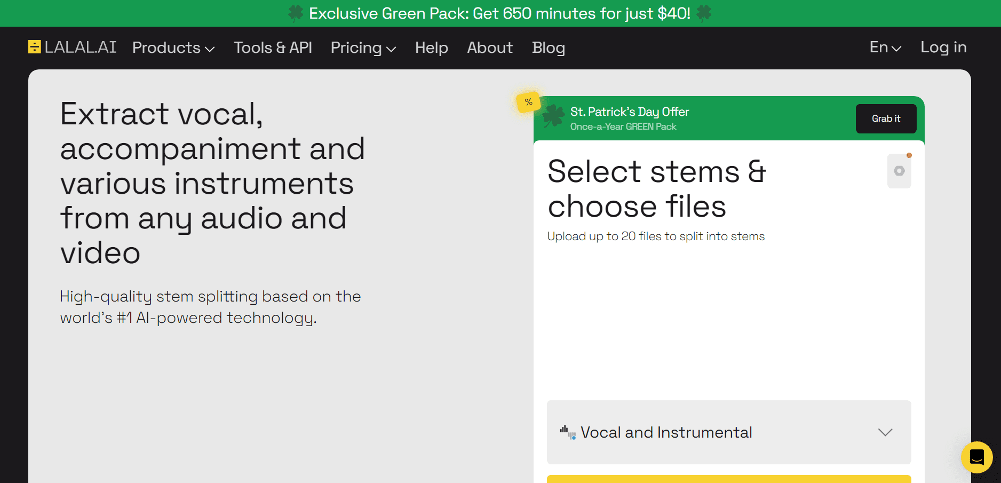Click the Log in link
Screen dimensions: 1001x483
click(943, 47)
